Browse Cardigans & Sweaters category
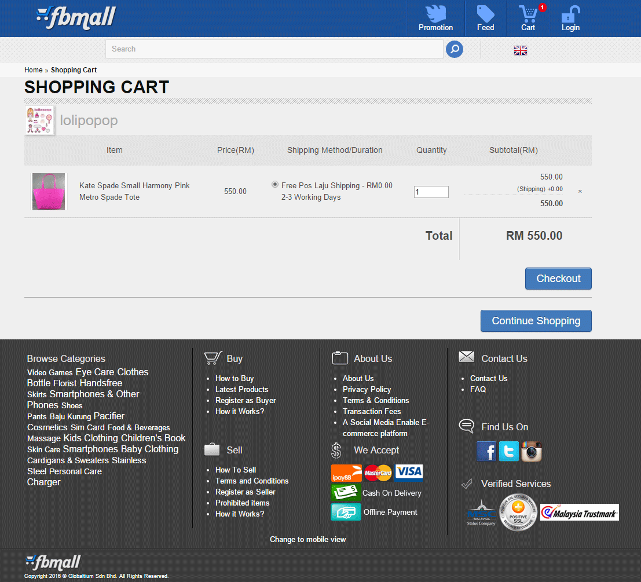 pos(68,460)
